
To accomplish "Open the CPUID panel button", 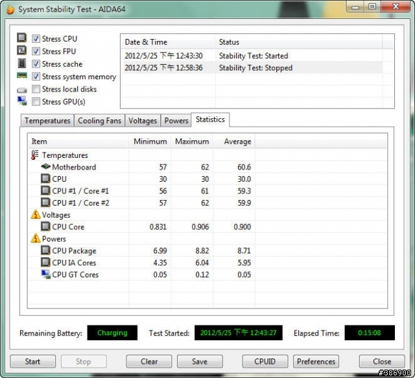I will click(265, 361).
